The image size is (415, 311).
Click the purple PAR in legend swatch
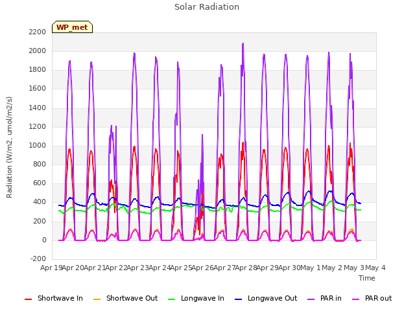coord(311,299)
